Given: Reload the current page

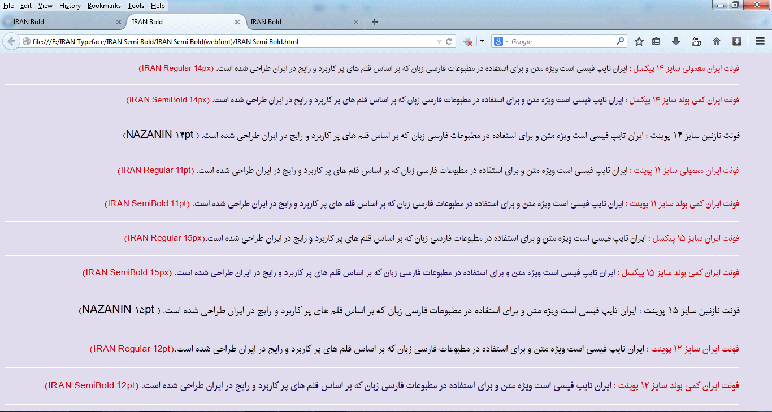Looking at the screenshot, I should pos(449,41).
